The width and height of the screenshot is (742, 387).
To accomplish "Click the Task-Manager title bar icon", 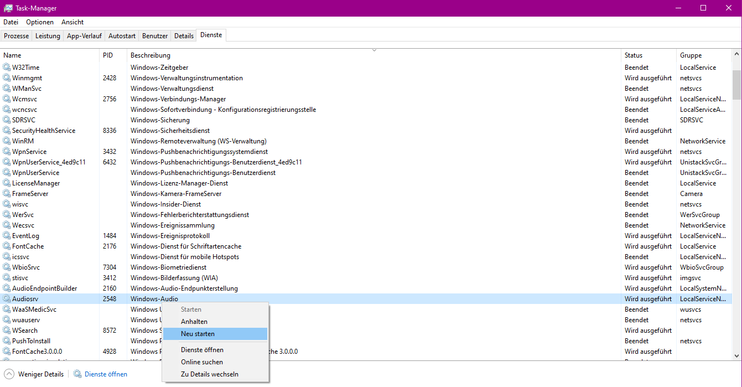I will 8,8.
